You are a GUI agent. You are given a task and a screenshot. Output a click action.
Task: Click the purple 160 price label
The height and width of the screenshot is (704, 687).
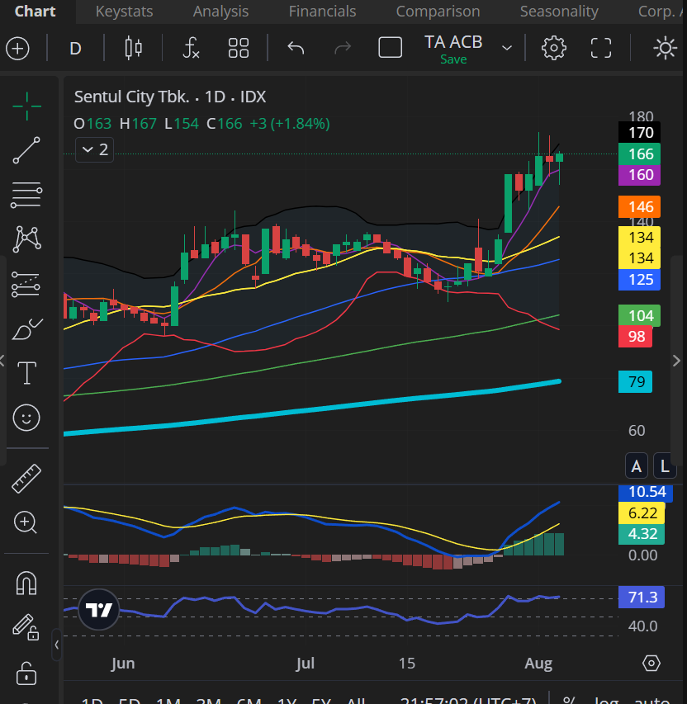pos(639,175)
